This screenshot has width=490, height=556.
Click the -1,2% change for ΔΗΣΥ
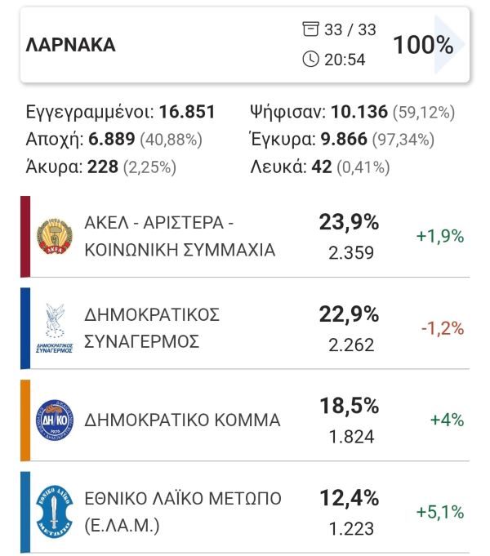point(443,328)
